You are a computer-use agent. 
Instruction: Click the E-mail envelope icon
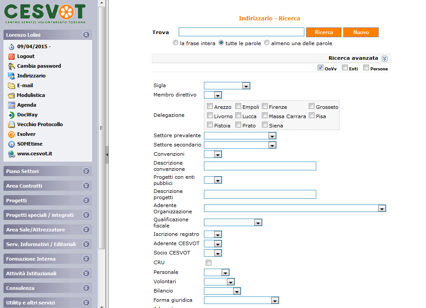12,86
